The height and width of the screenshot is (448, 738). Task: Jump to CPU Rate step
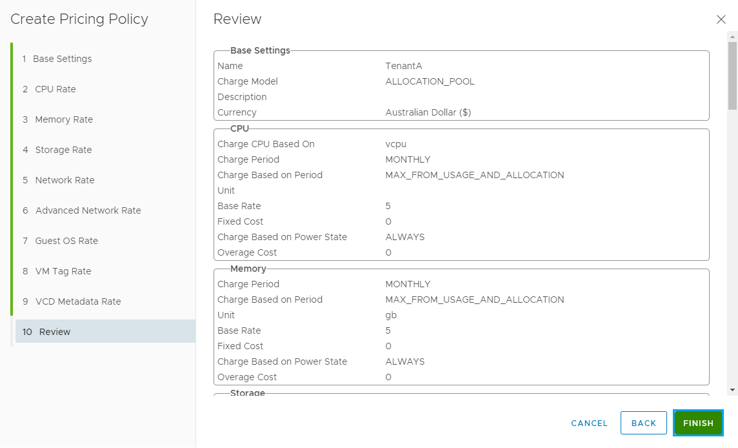tap(55, 89)
